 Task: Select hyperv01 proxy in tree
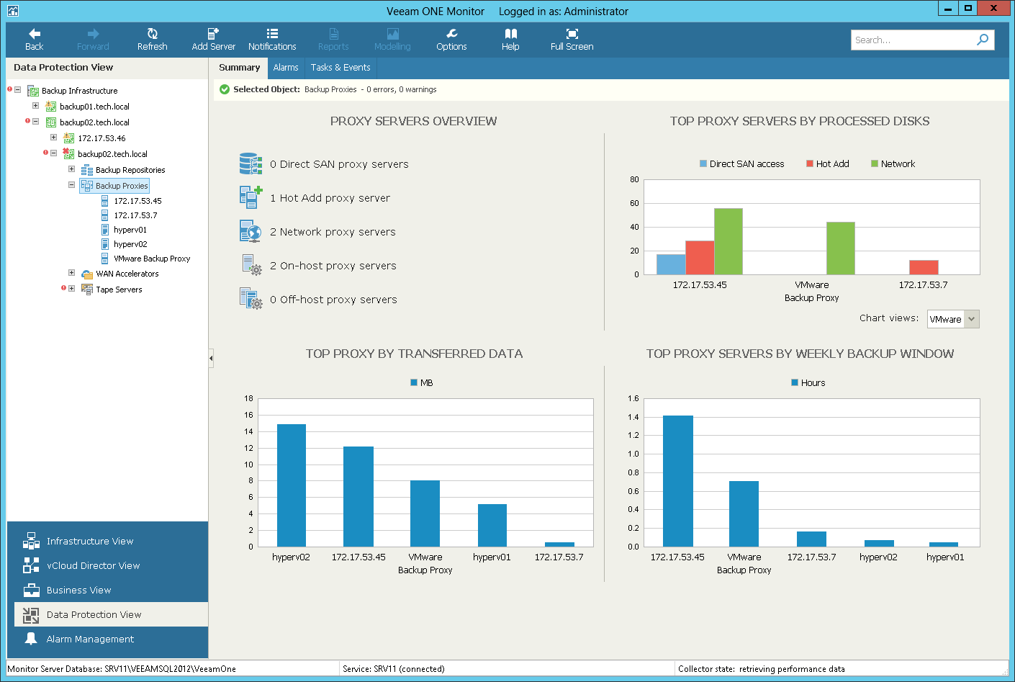[130, 230]
